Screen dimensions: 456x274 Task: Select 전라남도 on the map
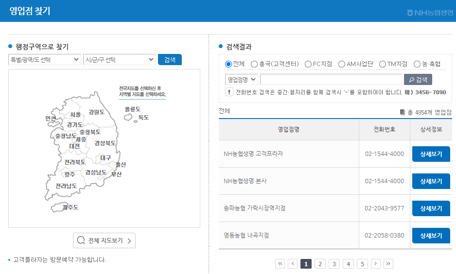[66, 186]
